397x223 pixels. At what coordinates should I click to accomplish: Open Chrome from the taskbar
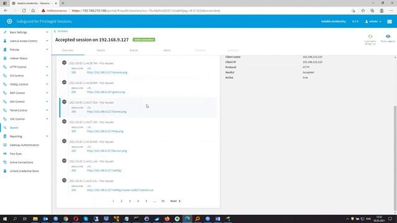[x=66, y=219]
